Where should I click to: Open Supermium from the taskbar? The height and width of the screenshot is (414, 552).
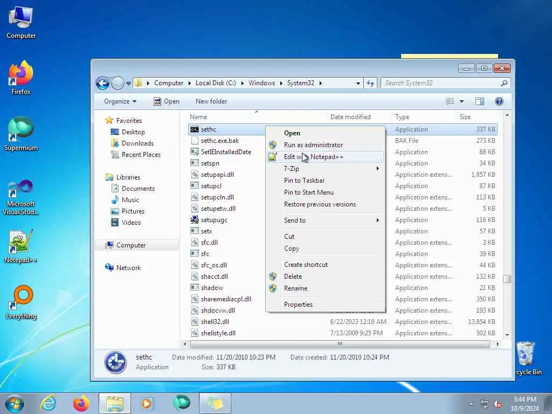coord(181,403)
